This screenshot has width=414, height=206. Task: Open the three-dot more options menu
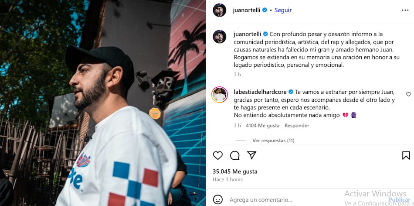(405, 10)
